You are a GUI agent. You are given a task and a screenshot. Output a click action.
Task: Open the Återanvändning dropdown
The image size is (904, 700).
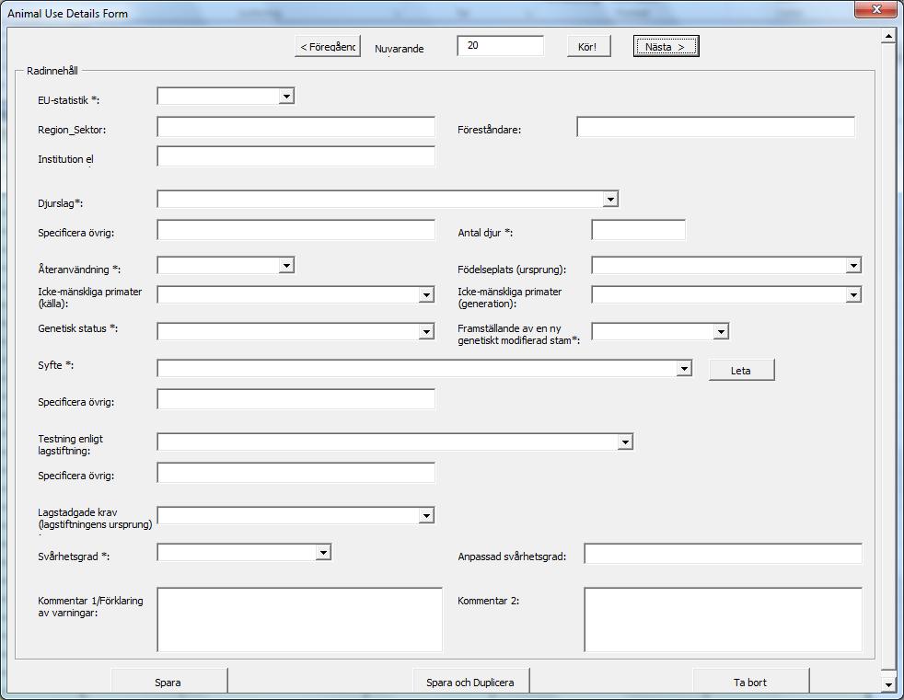[286, 265]
